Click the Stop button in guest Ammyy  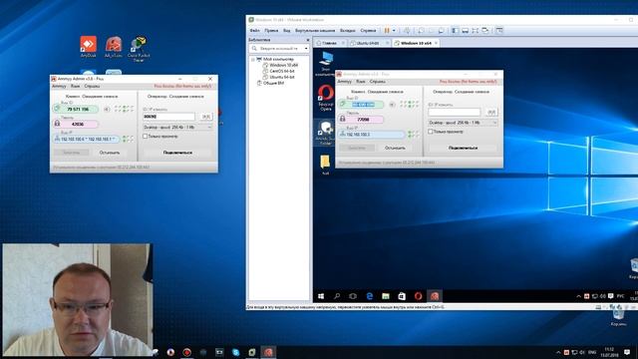(x=395, y=148)
